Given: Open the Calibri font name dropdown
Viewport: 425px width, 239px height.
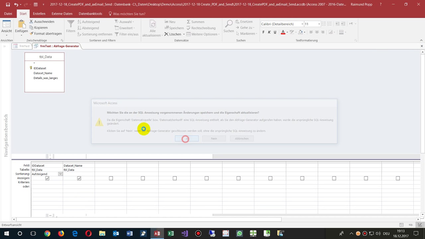Looking at the screenshot, I should click(x=302, y=24).
